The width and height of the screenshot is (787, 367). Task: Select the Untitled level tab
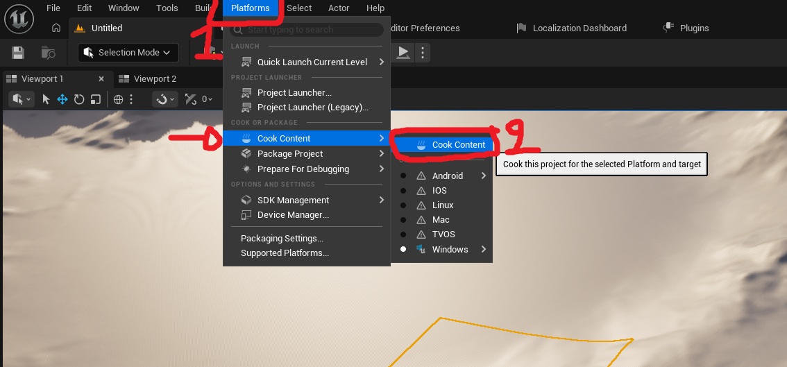pos(106,28)
